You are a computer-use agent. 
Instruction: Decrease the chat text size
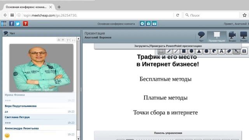point(73,40)
